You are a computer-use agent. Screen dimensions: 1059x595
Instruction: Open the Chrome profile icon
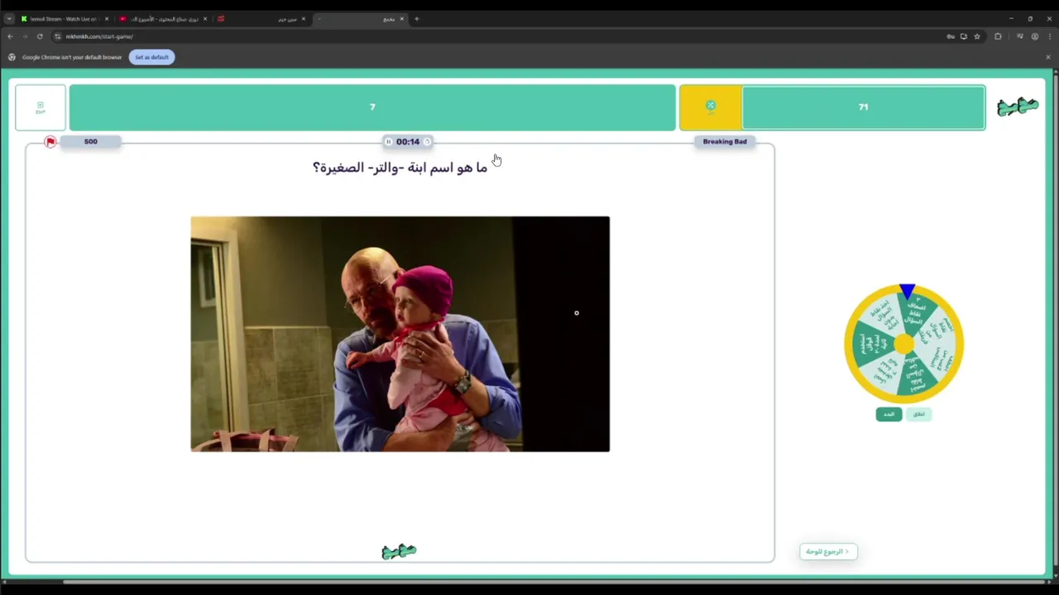[x=1034, y=36]
